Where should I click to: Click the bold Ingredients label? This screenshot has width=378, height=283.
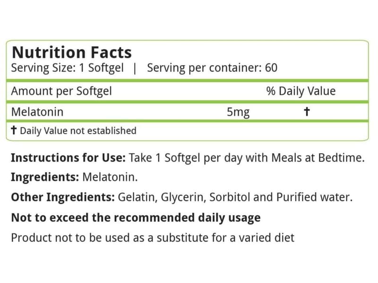[45, 178]
